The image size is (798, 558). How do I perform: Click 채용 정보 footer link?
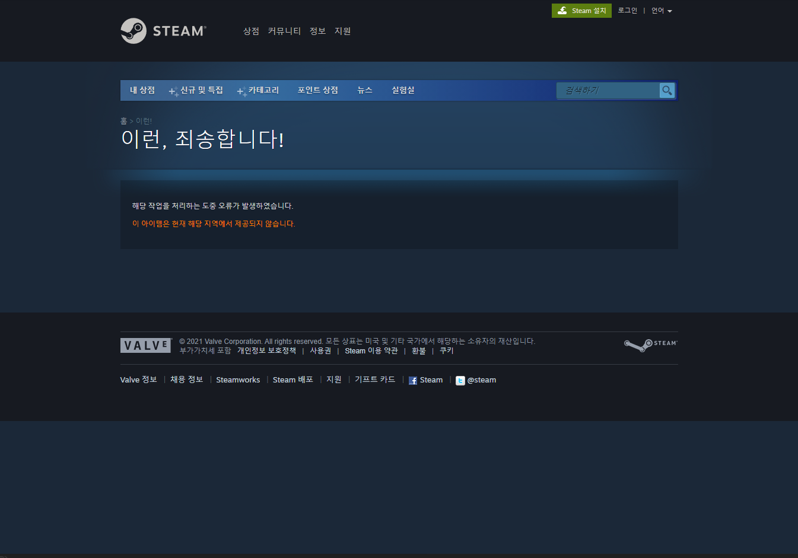click(x=186, y=380)
